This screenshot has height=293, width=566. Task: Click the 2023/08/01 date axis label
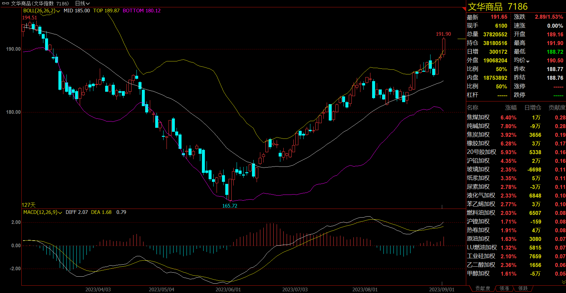[x=365, y=289]
